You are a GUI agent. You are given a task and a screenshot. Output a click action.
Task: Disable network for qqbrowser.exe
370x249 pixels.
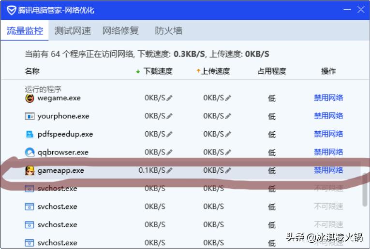[x=328, y=152]
